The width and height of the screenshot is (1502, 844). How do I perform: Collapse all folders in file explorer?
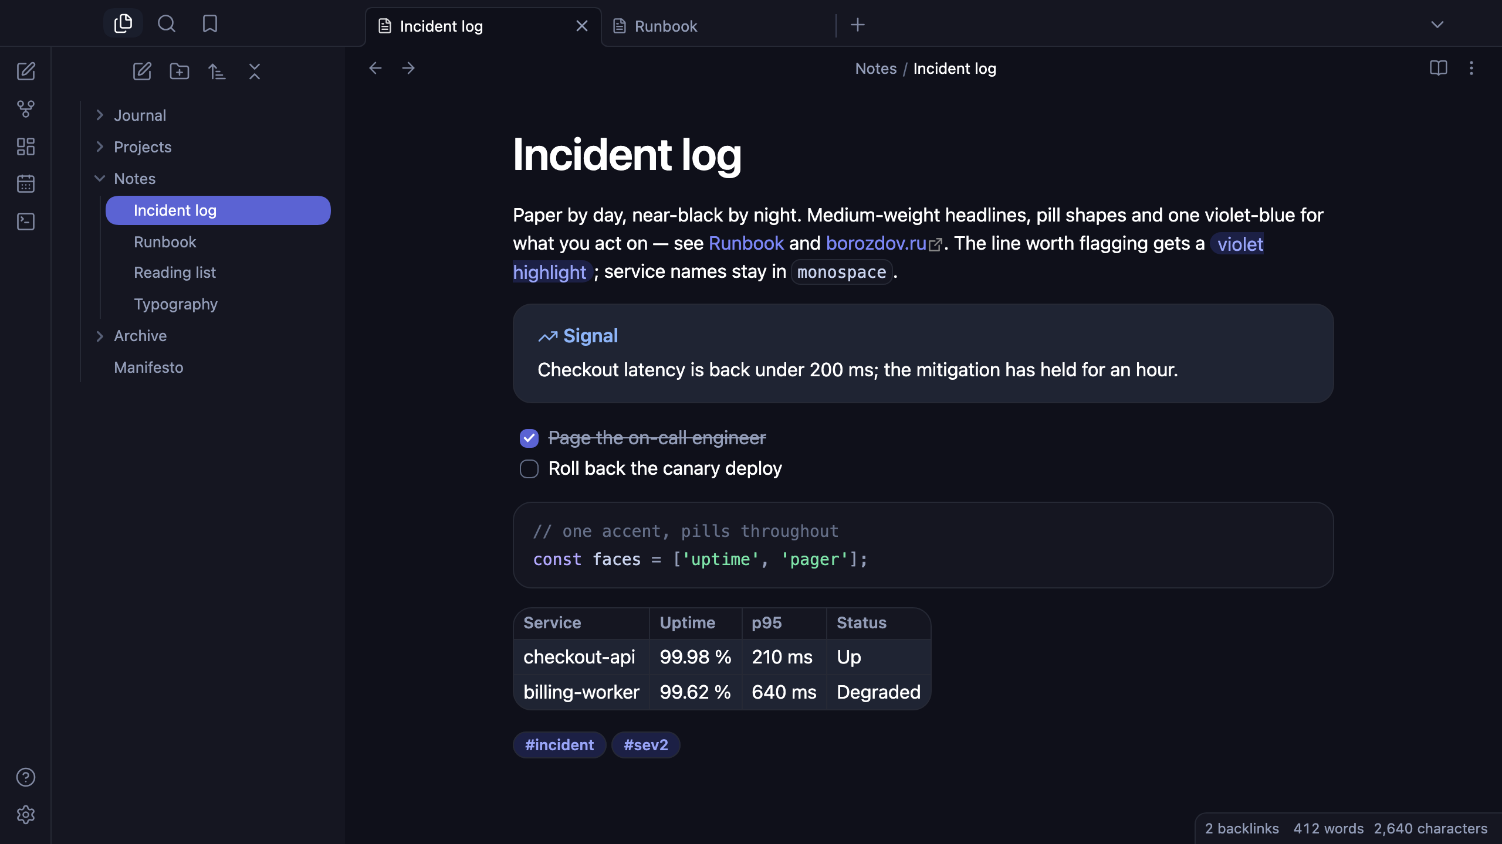point(255,72)
